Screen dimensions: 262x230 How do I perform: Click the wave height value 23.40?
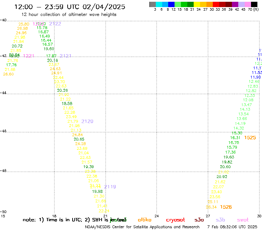click(216, 192)
